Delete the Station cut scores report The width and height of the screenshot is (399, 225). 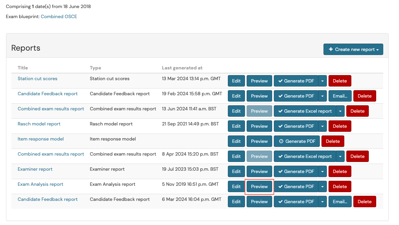pyautogui.click(x=340, y=81)
